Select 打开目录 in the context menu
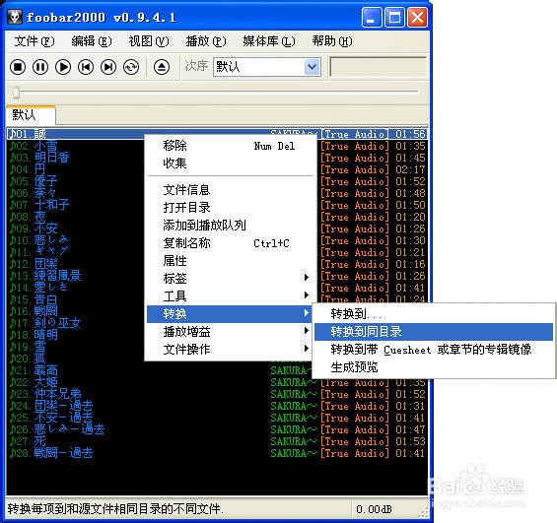 [230, 208]
